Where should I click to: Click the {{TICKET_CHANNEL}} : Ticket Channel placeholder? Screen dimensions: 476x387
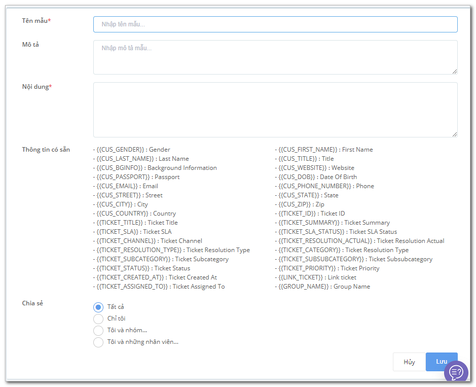click(148, 240)
